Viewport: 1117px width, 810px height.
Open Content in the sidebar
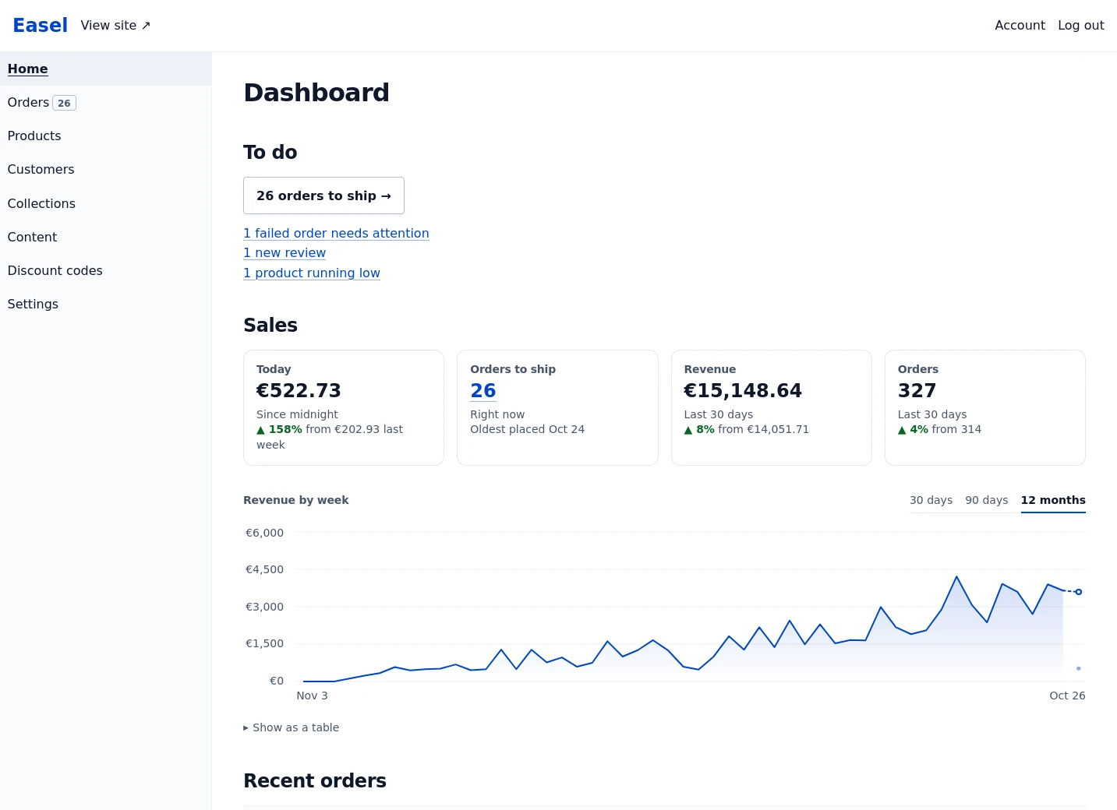105,238
